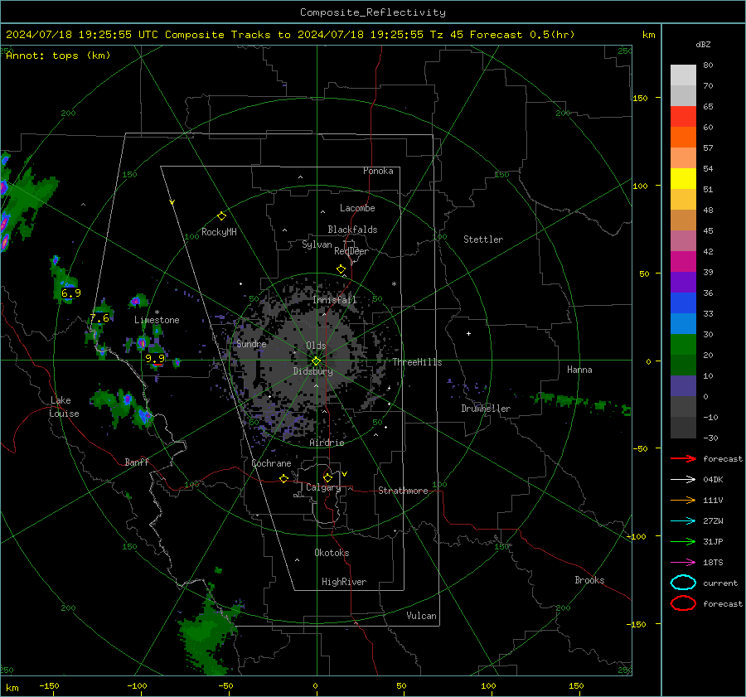746x697 pixels.
Task: Click the red forecast ellipse icon
Action: click(683, 603)
